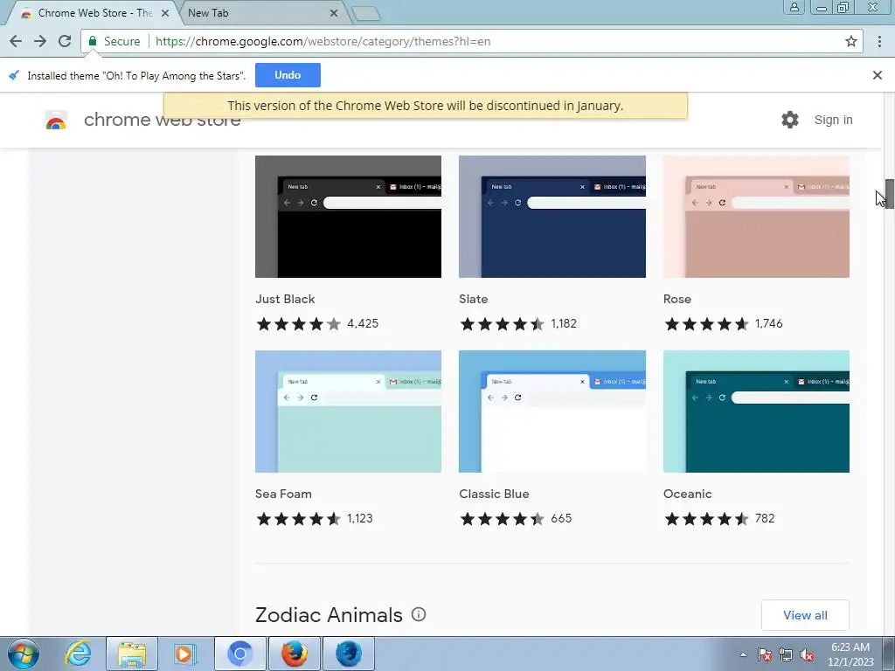This screenshot has width=895, height=671.
Task: Switch to the Chrome taskbar button
Action: click(240, 654)
